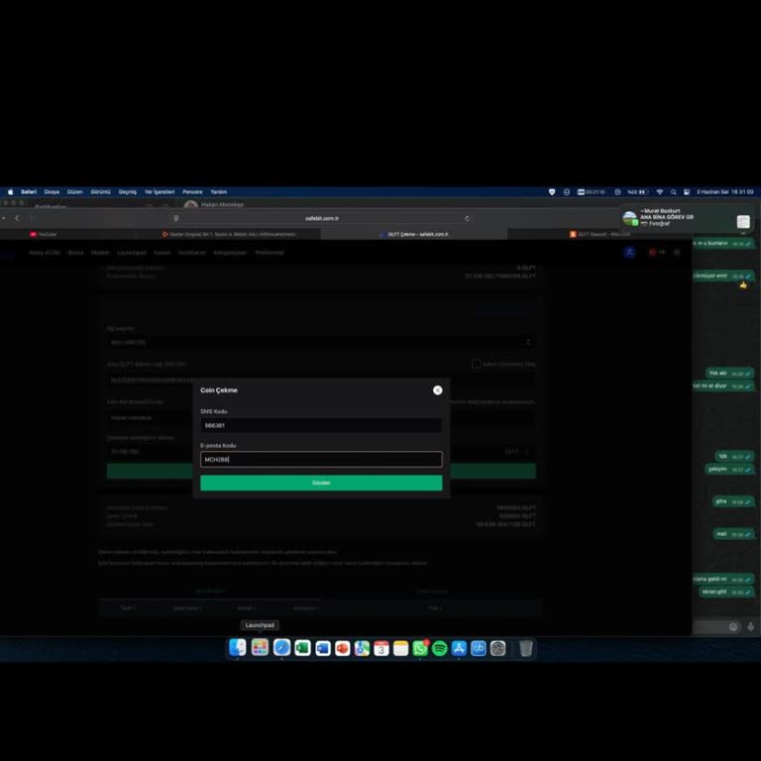Open Calendar from the Dock
The width and height of the screenshot is (761, 761).
(x=380, y=648)
